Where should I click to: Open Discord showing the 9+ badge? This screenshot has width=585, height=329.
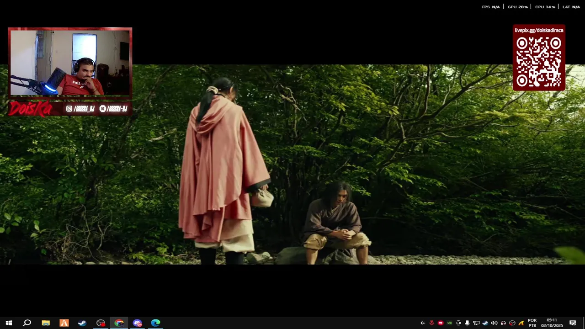pyautogui.click(x=137, y=323)
